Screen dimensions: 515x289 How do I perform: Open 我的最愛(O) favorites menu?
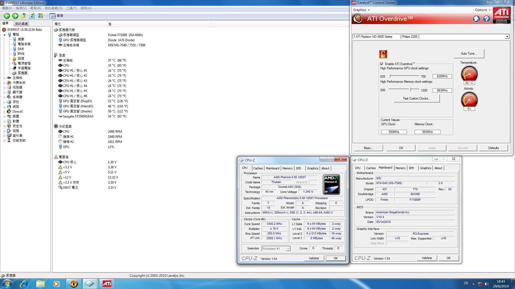point(53,8)
